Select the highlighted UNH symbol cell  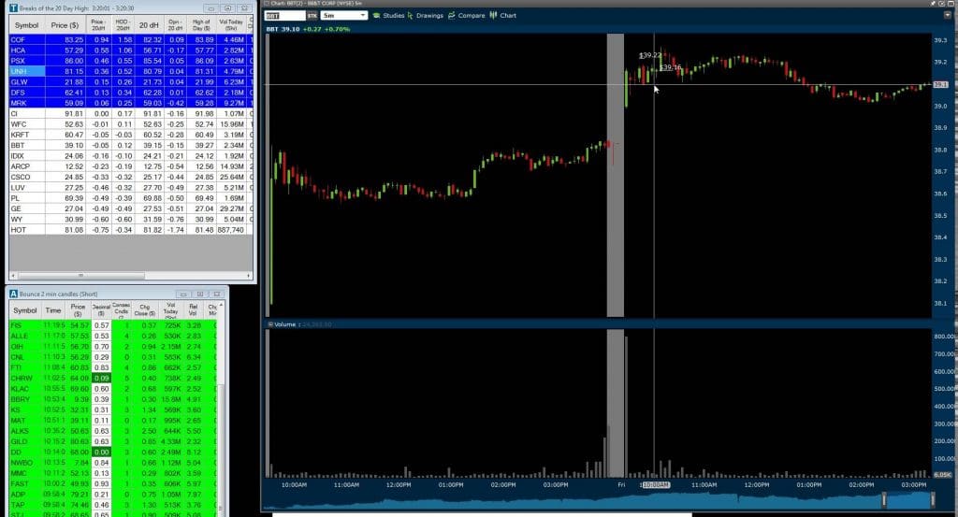coord(27,71)
